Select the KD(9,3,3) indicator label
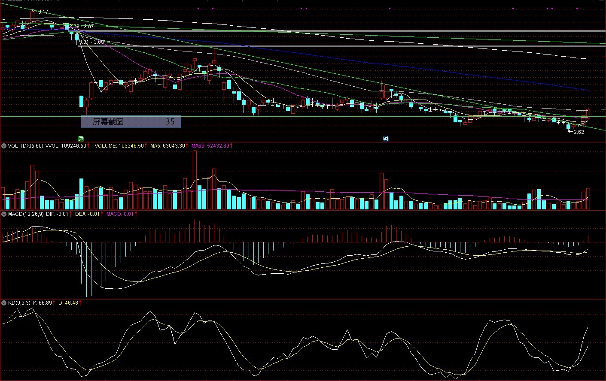The height and width of the screenshot is (381, 606). [19, 303]
